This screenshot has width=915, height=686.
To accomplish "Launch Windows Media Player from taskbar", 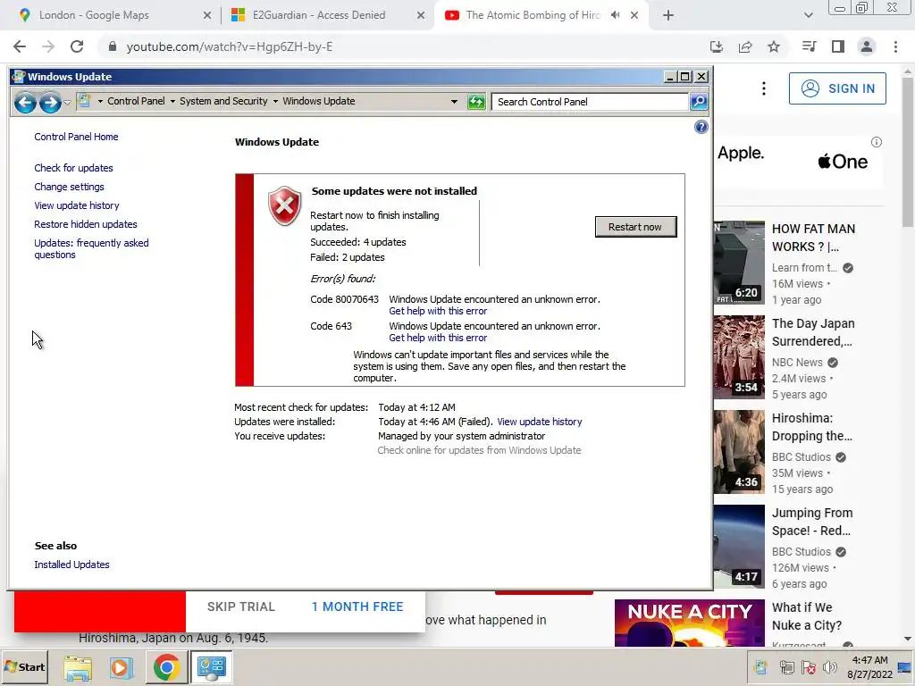I will 121,667.
